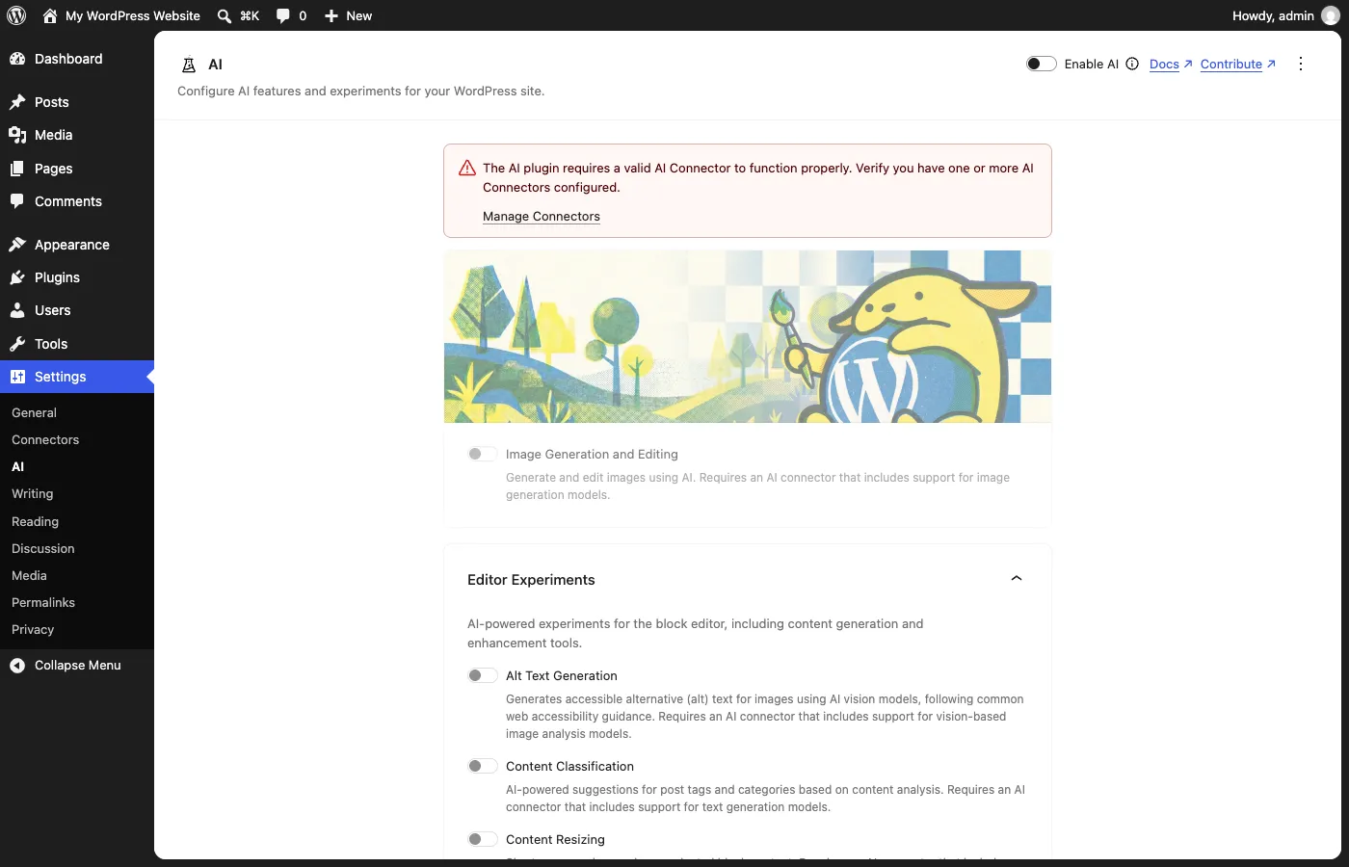The image size is (1349, 867).
Task: Open the Howdy, admin account menu
Action: 1285,15
